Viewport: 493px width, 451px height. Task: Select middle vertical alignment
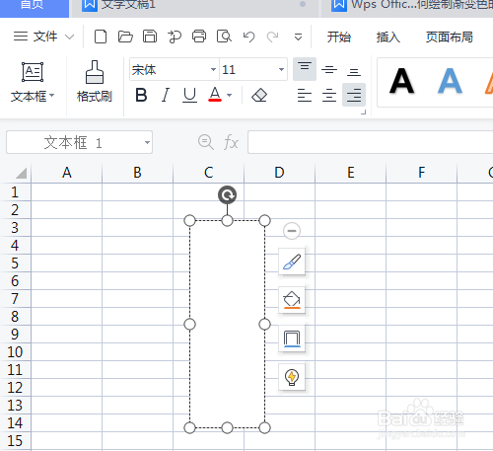coord(329,69)
